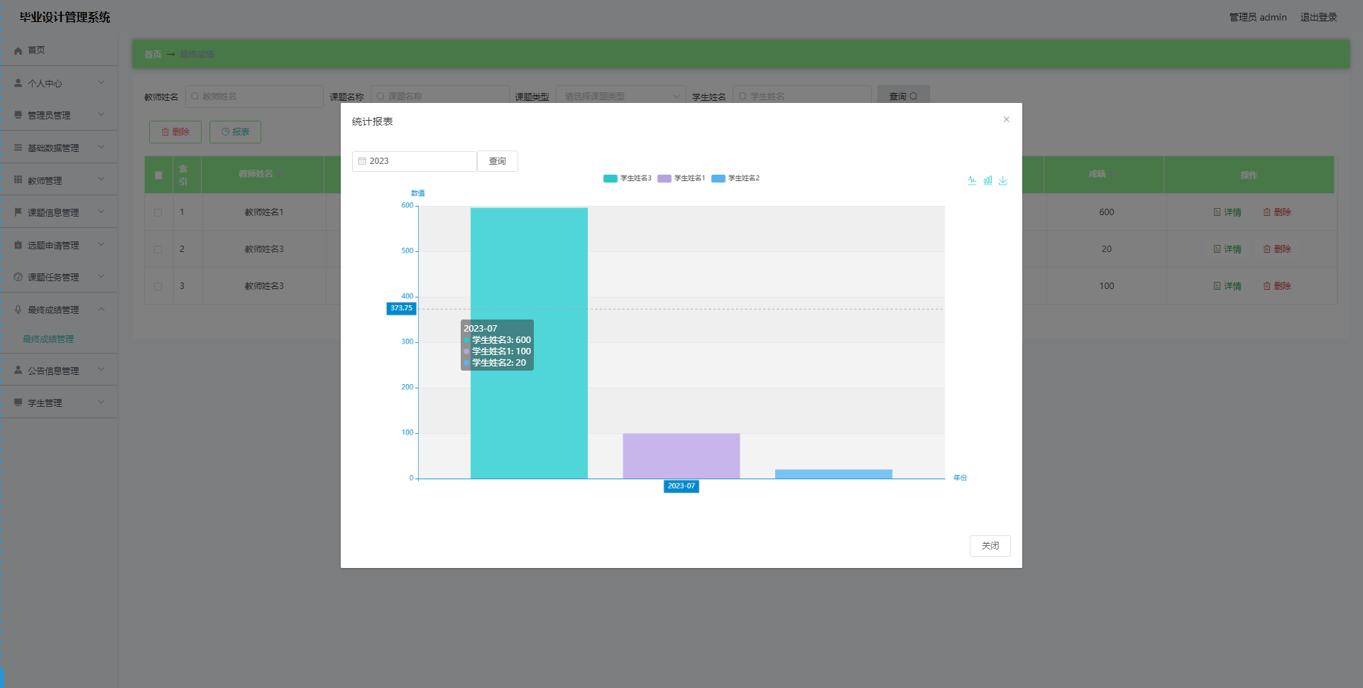Image resolution: width=1363 pixels, height=688 pixels.
Task: Download chart as image
Action: coord(1003,180)
